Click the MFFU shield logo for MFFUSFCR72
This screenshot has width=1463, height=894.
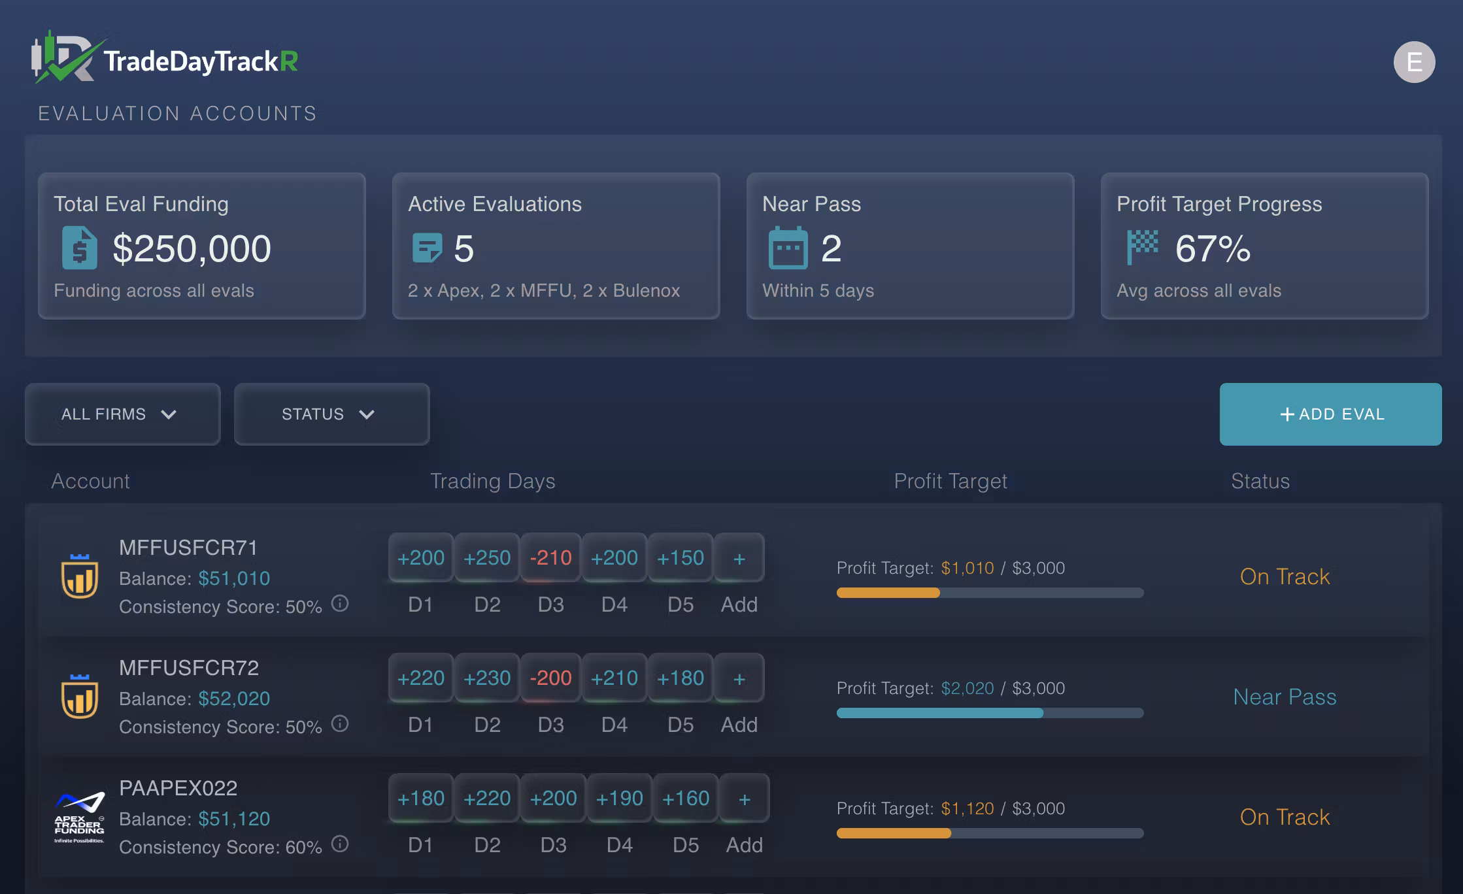pyautogui.click(x=79, y=697)
